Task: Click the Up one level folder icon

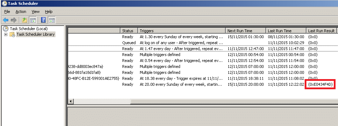Action: point(24,20)
